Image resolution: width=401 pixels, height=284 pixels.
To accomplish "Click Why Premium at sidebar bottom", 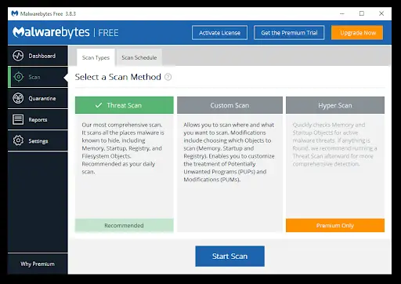I will pos(38,264).
